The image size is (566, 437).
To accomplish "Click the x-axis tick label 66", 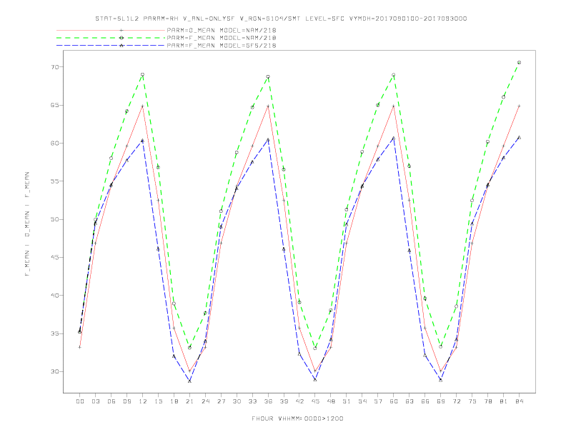I will click(x=425, y=401).
